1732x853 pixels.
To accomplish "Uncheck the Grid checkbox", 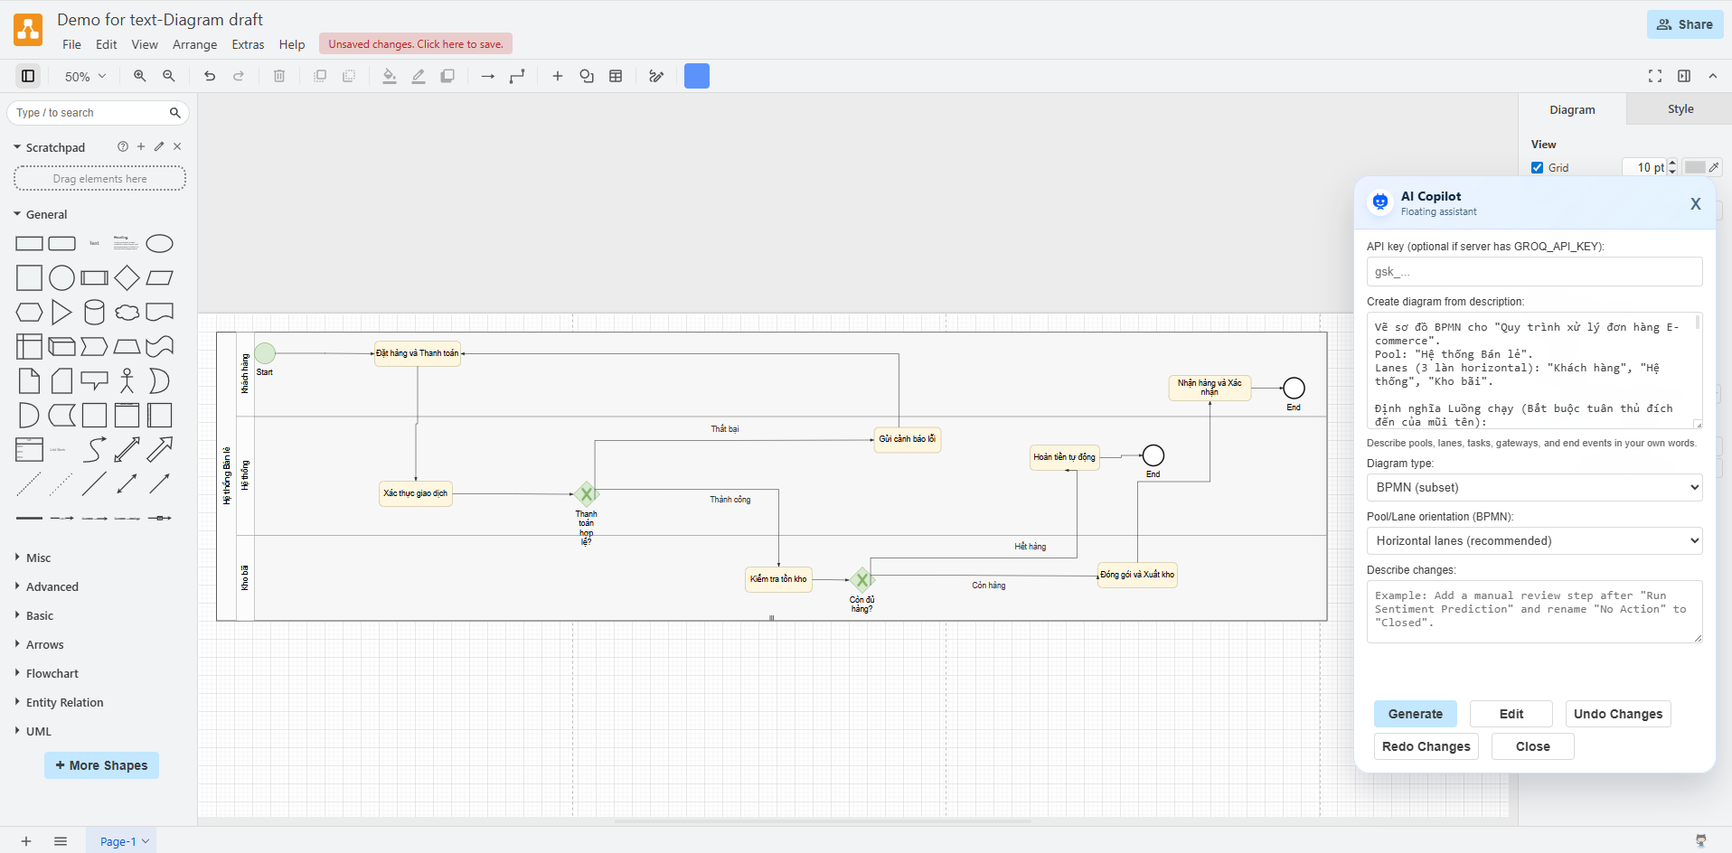I will [1537, 168].
